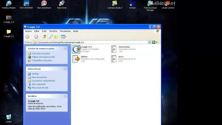The height and width of the screenshot is (125, 222).
Task: Open the Ajuda menu
Action: point(76,31)
